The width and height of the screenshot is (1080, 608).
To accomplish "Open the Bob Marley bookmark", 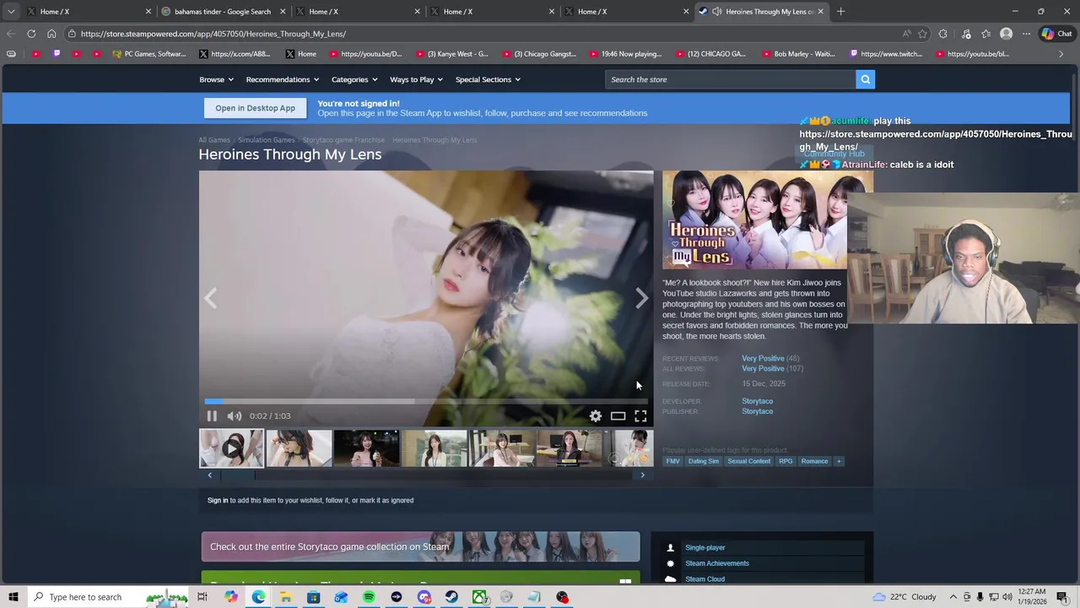I will click(797, 54).
